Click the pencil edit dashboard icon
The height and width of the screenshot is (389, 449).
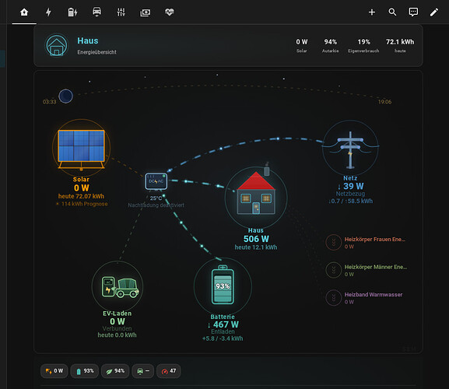pos(434,12)
